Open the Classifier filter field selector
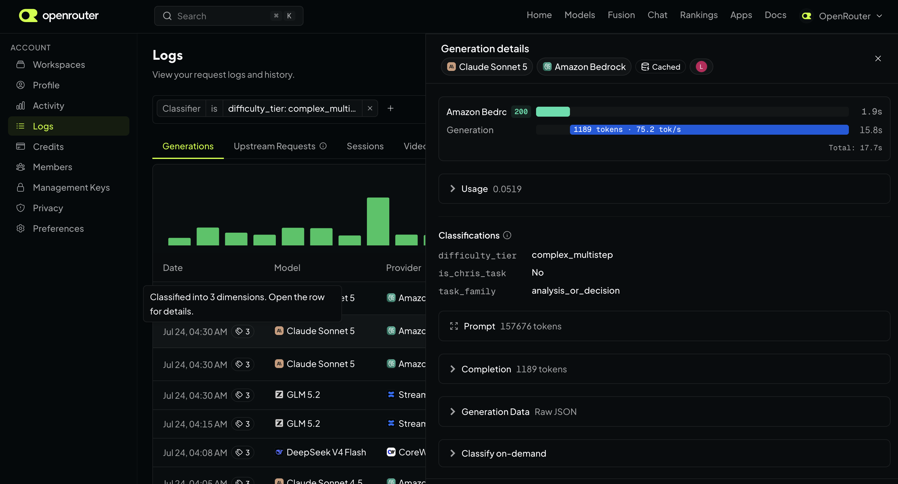The height and width of the screenshot is (484, 898). click(x=181, y=109)
